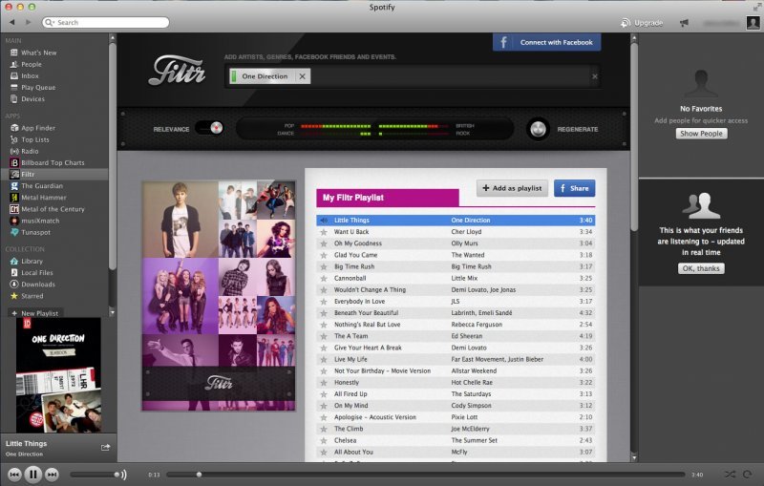Open user profile avatar menu

pyautogui.click(x=753, y=22)
